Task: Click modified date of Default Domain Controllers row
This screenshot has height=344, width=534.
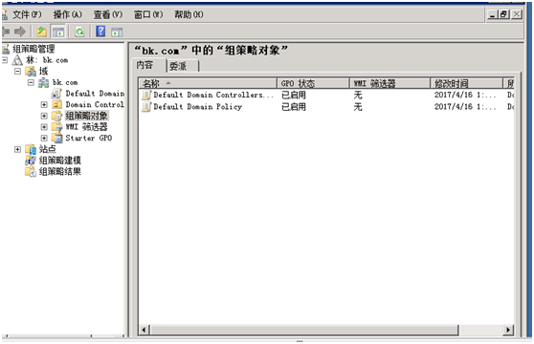Action: 465,96
